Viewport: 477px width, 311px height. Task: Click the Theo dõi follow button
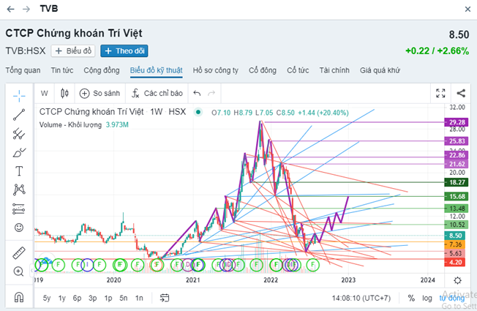[x=124, y=50]
